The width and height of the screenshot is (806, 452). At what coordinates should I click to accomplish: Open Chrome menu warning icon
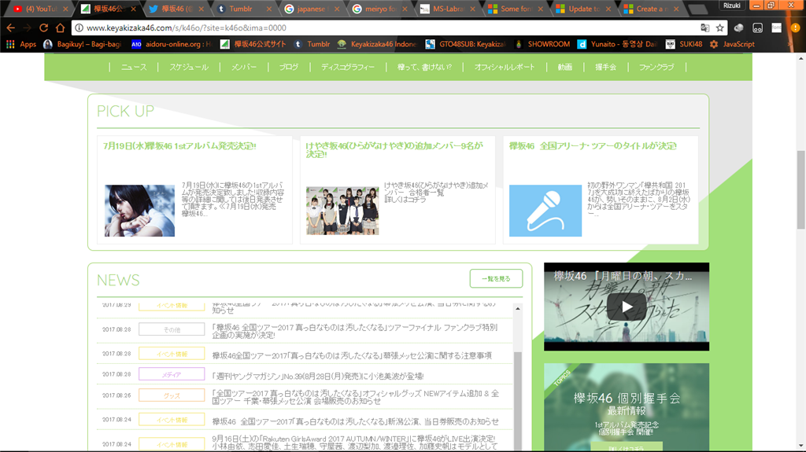tap(795, 28)
